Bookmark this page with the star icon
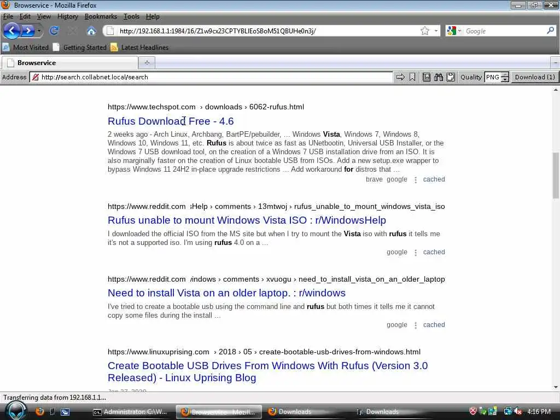This screenshot has height=420, width=560. tap(424, 31)
